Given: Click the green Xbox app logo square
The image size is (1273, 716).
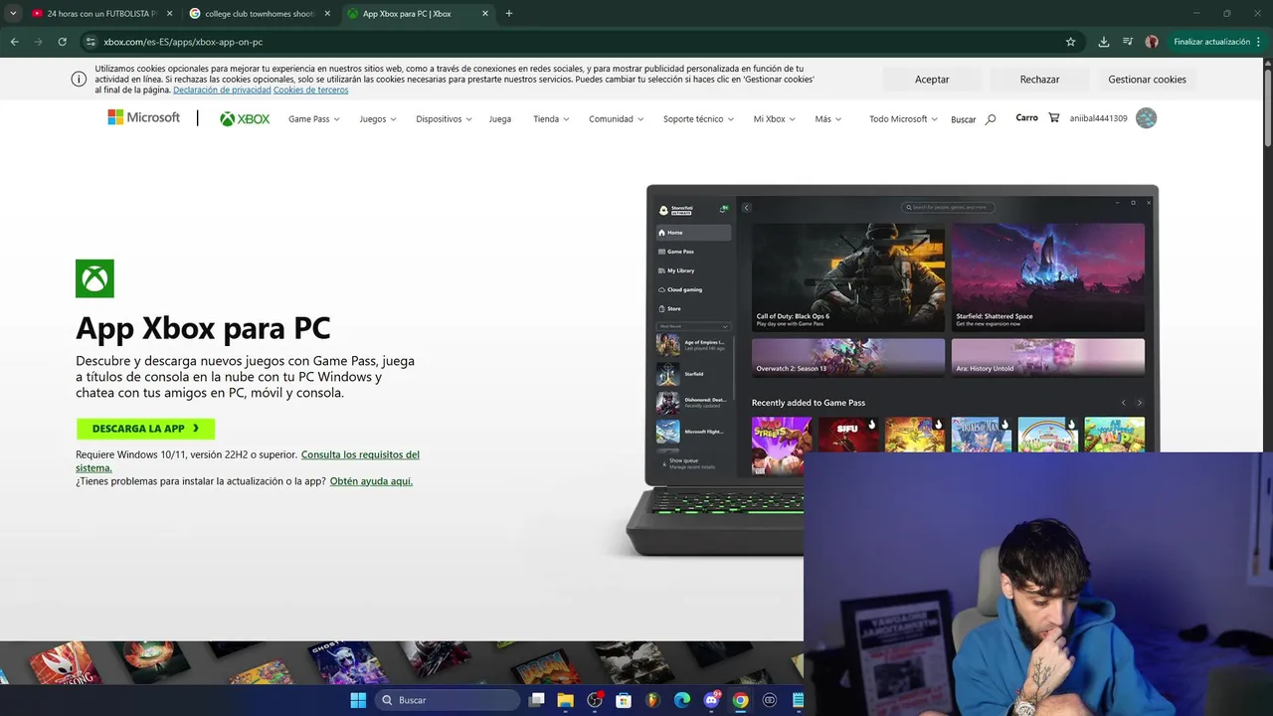Looking at the screenshot, I should tap(94, 278).
